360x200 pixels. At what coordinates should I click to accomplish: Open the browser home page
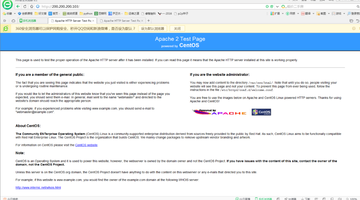[x=32, y=6]
